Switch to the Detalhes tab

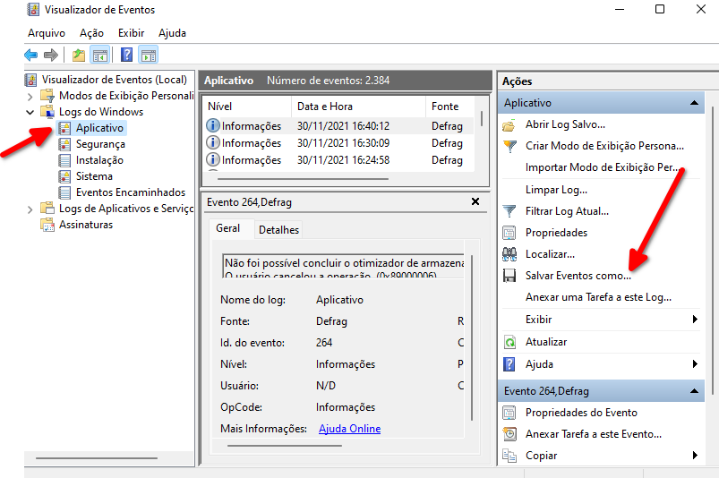pos(278,230)
